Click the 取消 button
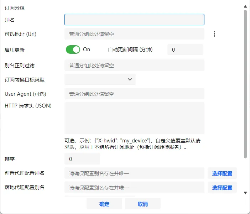This screenshot has width=250, height=214. 143,204
